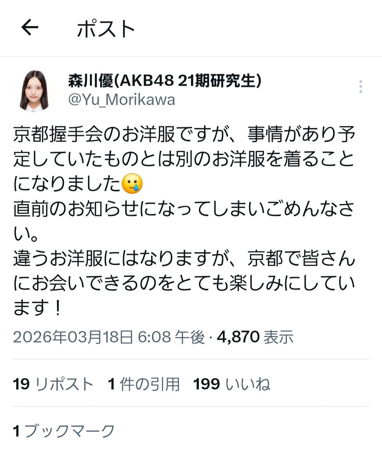
Task: Tap the ポスト header title
Action: pyautogui.click(x=106, y=29)
